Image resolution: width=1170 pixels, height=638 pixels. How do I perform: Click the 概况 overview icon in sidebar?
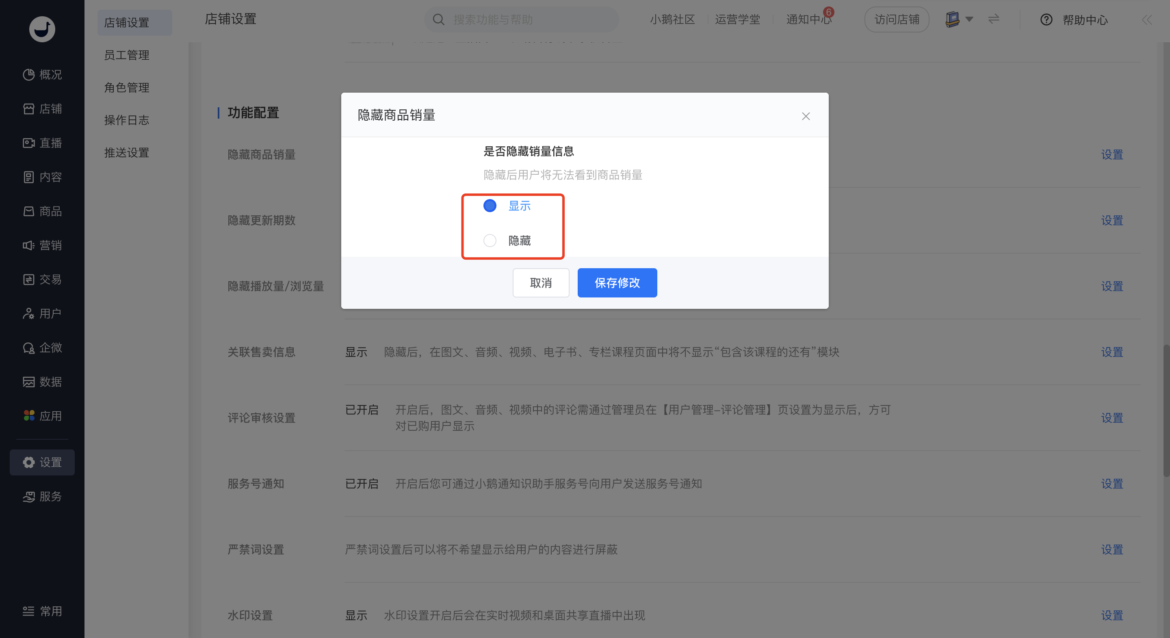(28, 74)
